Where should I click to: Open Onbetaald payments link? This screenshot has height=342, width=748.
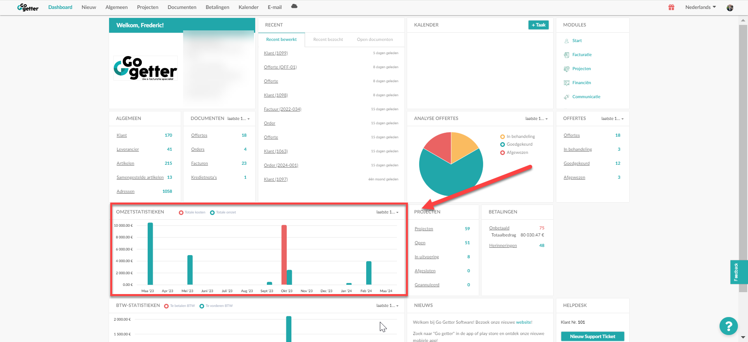pyautogui.click(x=499, y=228)
